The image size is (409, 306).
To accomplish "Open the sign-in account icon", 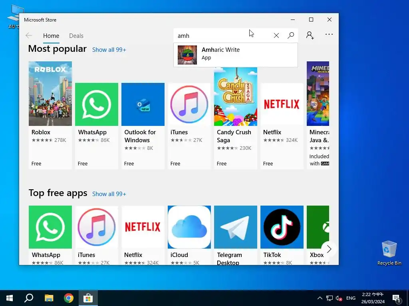I will 310,35.
